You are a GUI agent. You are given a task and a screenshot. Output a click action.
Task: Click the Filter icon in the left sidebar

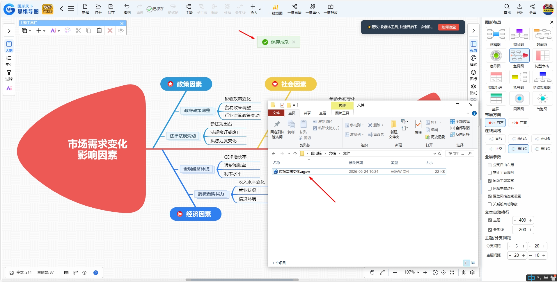point(9,75)
